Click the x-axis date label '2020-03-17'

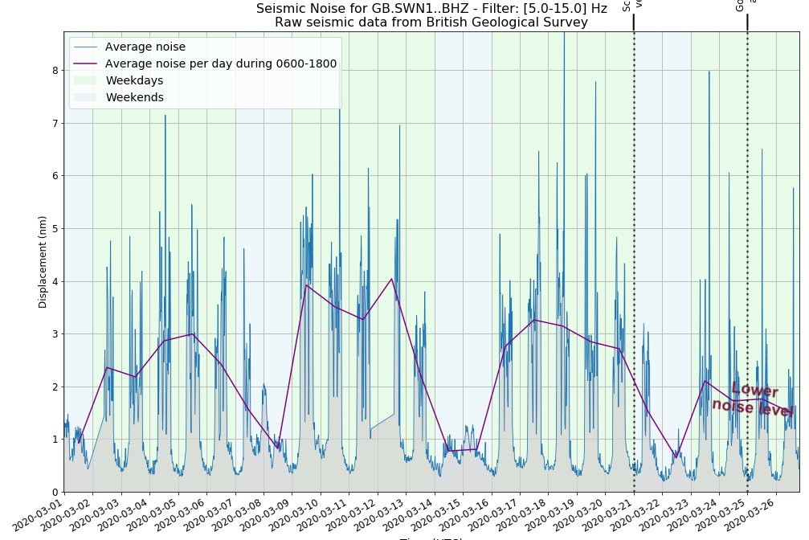tap(495, 515)
